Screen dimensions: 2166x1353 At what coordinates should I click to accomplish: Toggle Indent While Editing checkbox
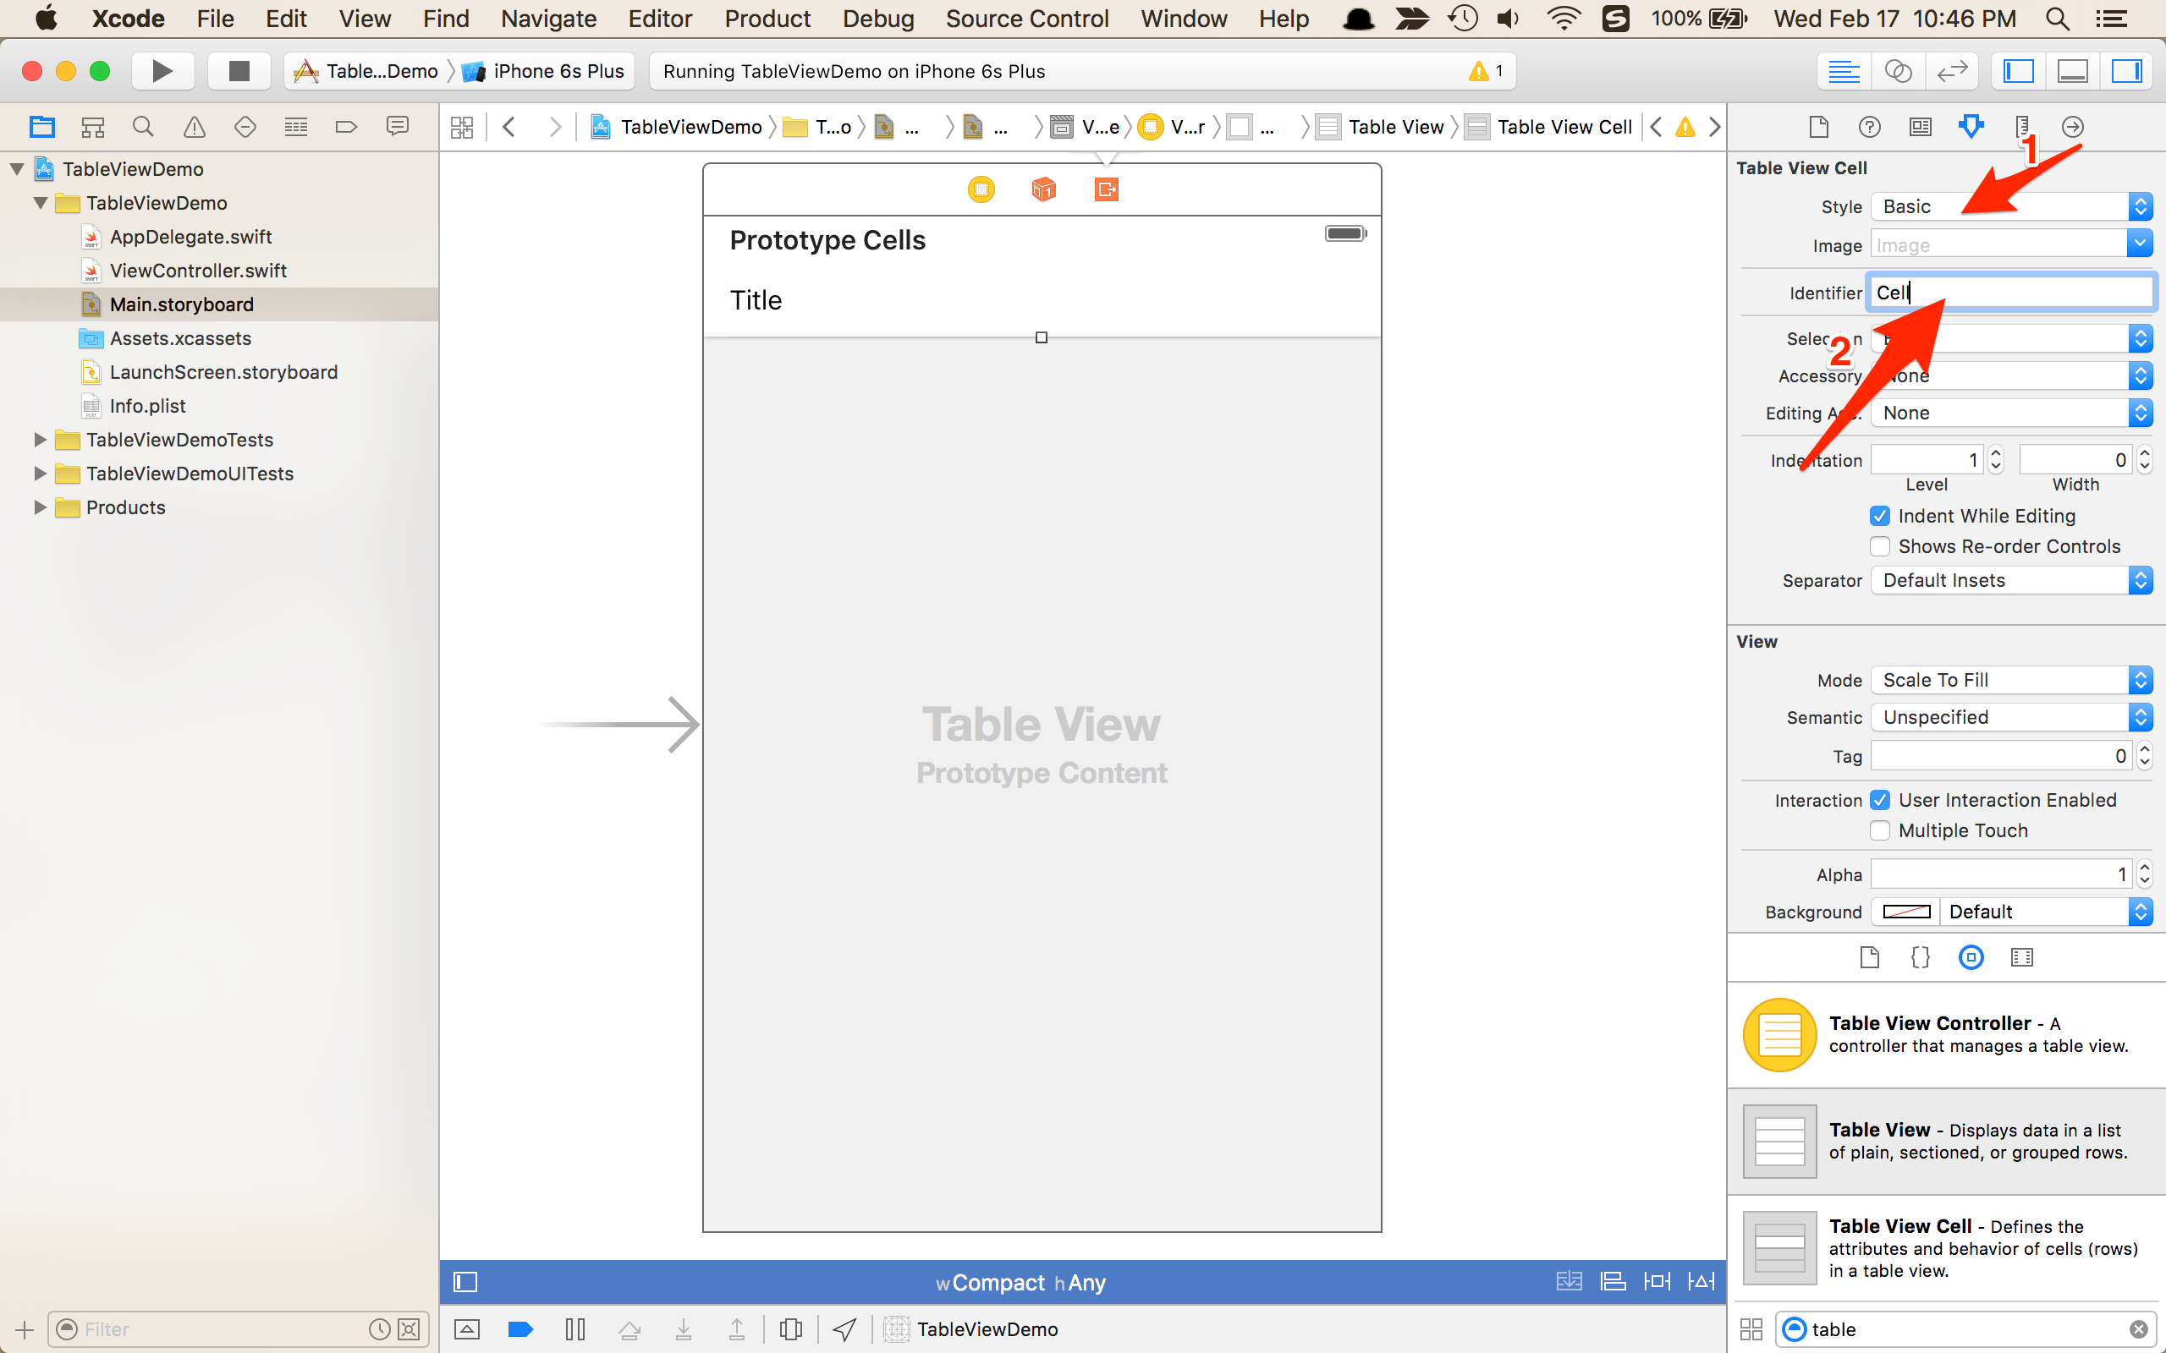pyautogui.click(x=1879, y=517)
